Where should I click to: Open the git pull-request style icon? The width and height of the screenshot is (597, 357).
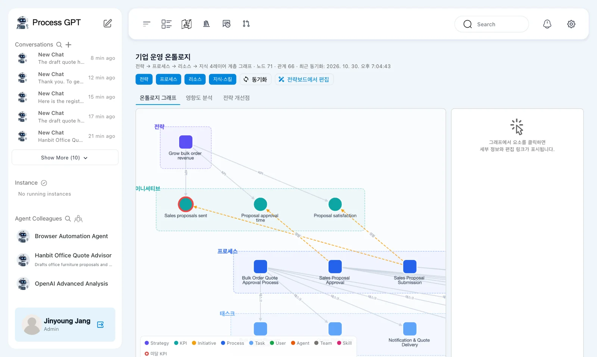[x=246, y=24]
